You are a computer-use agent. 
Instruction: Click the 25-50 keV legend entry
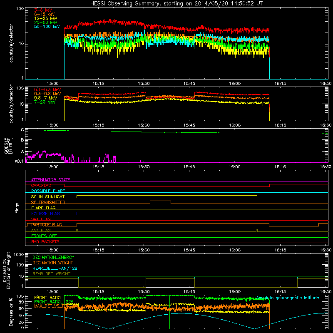46,22
